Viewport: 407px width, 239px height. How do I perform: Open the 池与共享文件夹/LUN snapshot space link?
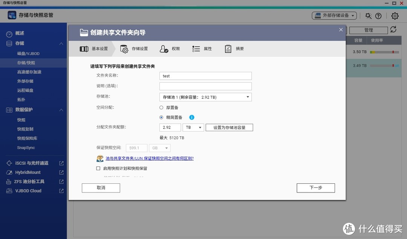click(x=150, y=158)
